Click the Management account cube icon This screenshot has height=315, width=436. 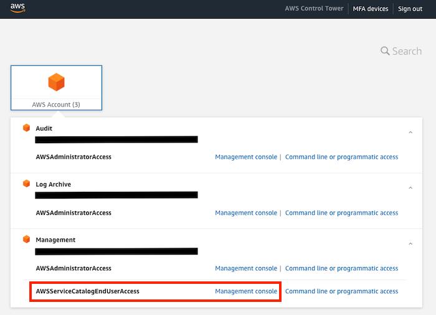coord(26,240)
